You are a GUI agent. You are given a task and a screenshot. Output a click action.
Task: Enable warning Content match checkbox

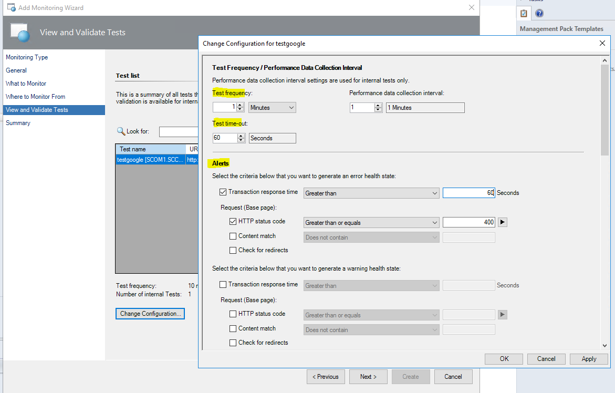[233, 329]
